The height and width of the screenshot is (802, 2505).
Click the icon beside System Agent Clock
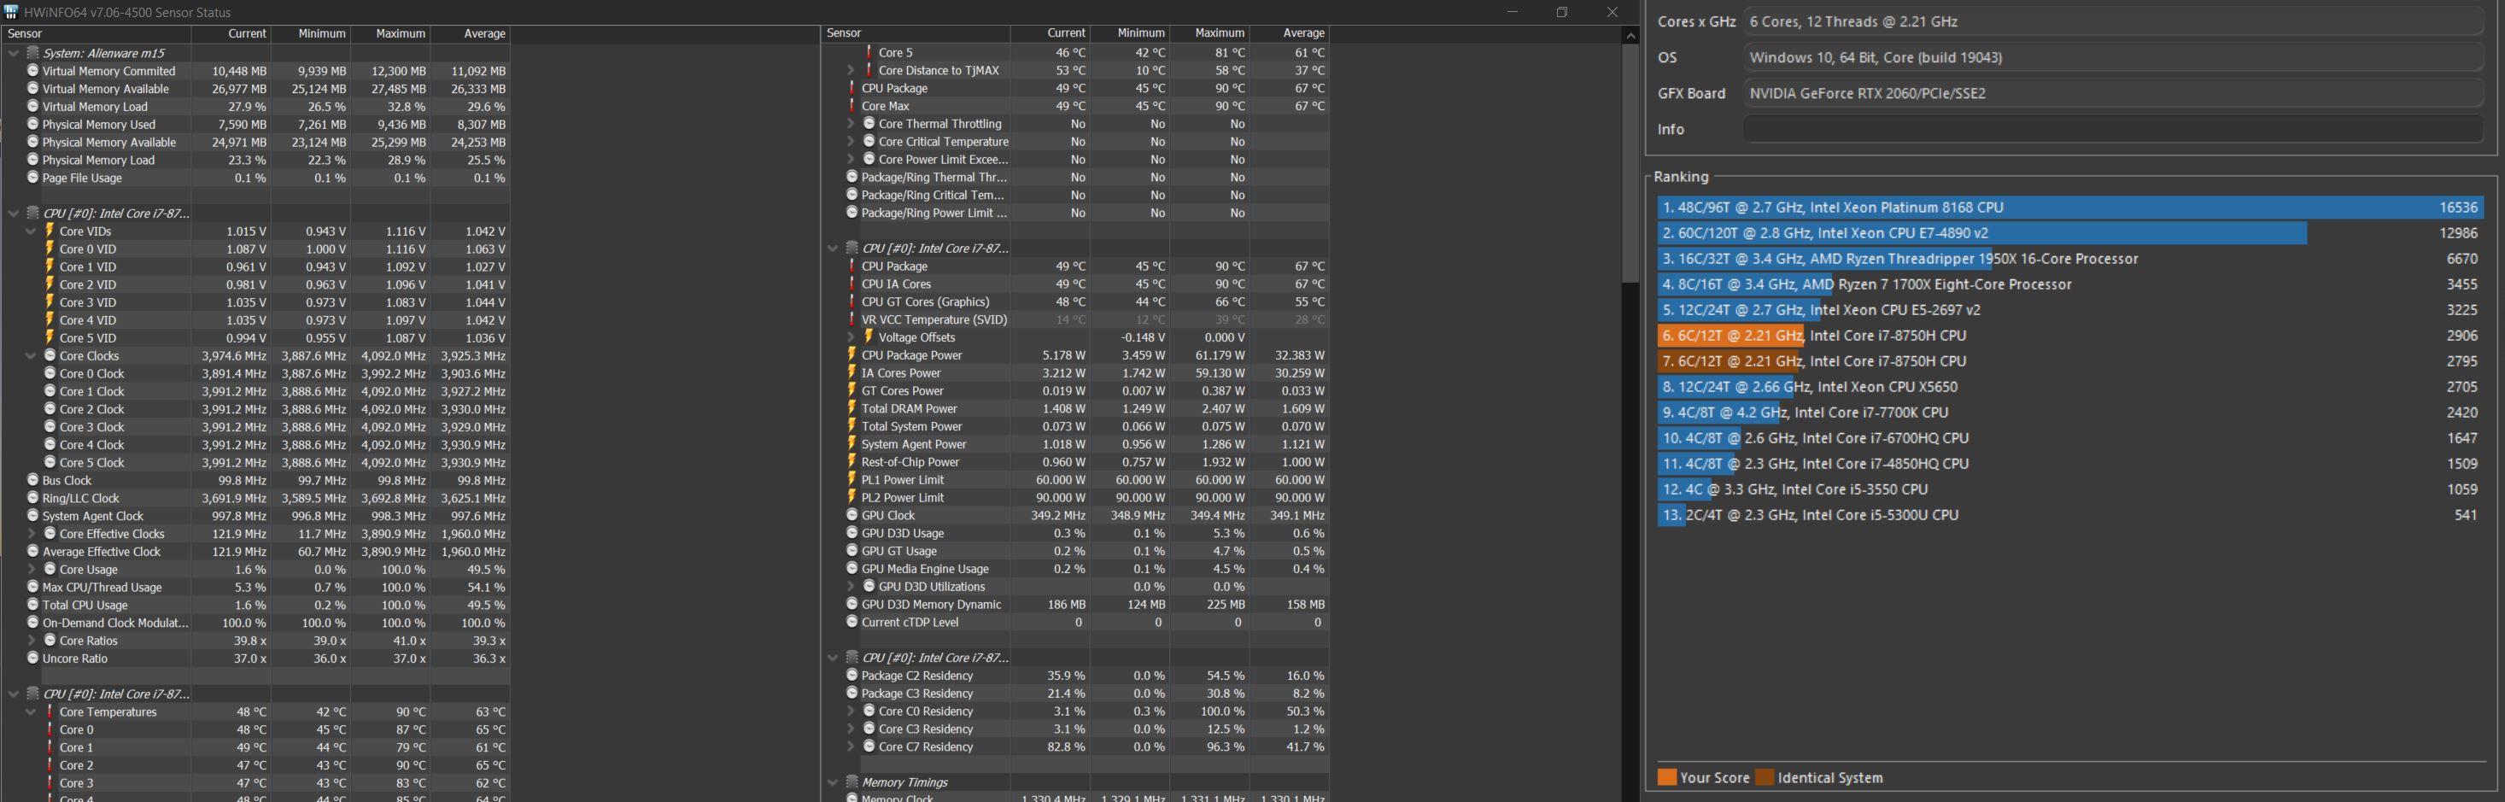pos(33,516)
